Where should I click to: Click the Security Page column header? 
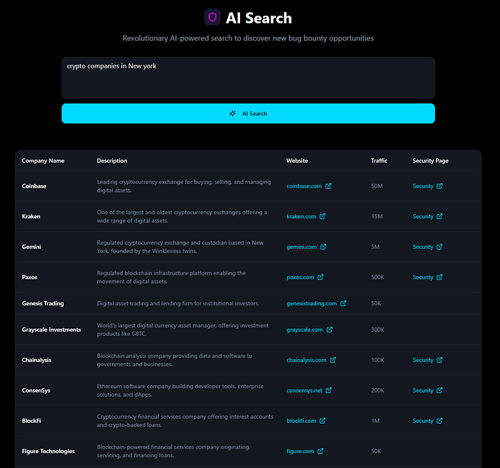click(x=431, y=161)
